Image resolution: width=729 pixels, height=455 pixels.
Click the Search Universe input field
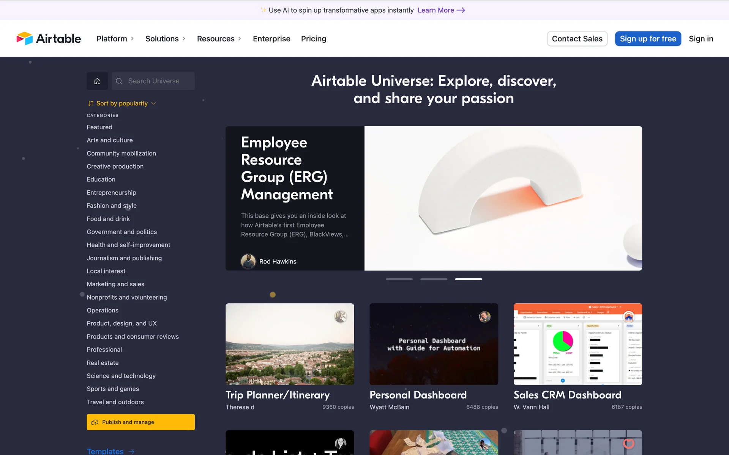[x=159, y=81]
